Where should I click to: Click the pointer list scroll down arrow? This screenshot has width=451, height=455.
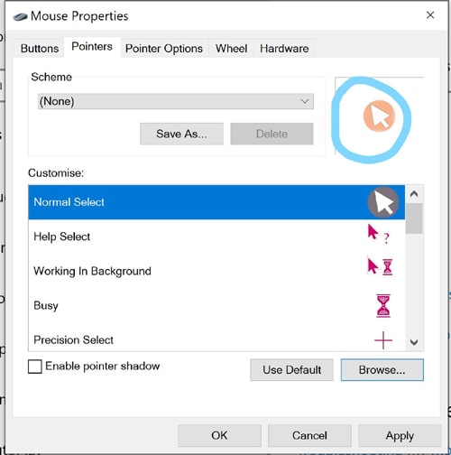coord(414,342)
